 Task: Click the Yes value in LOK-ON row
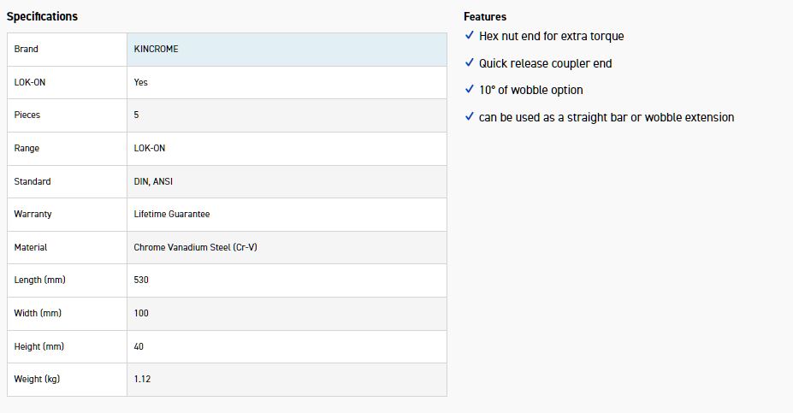pos(141,83)
